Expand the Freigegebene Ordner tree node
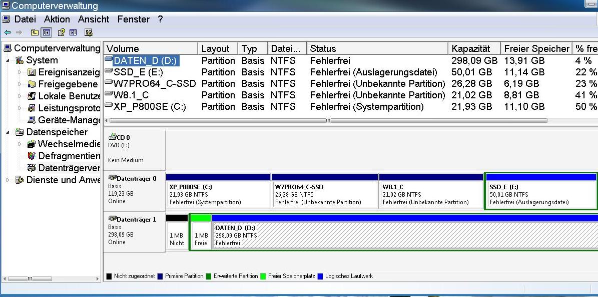This screenshot has height=297, width=598. click(20, 84)
